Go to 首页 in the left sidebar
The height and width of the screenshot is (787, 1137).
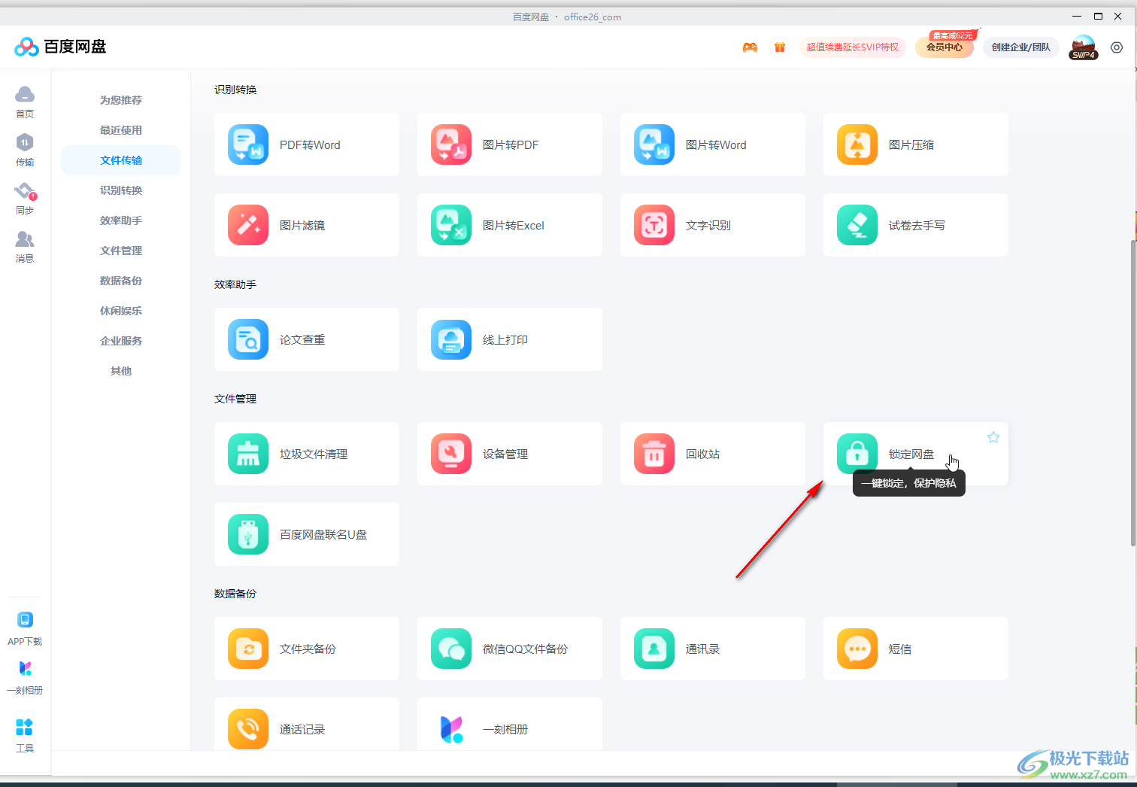pos(25,102)
